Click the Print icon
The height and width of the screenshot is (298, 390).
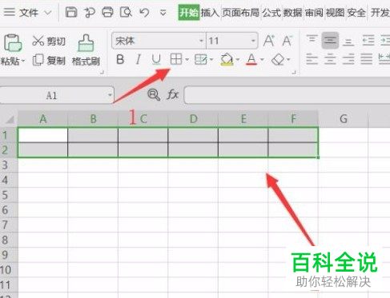pos(107,12)
